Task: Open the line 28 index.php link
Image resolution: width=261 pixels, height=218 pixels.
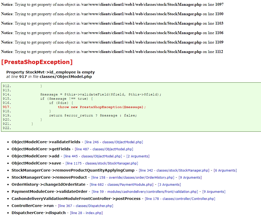Action: [86, 213]
